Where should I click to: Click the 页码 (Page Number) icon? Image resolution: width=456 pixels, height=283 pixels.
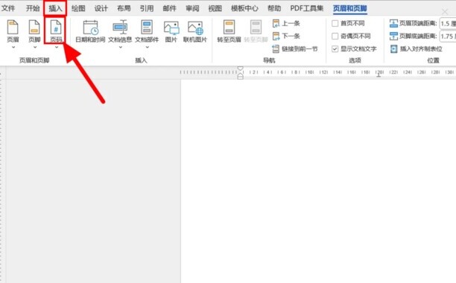tap(56, 28)
